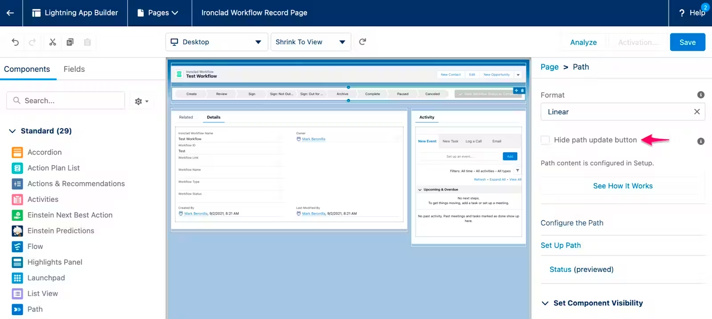
Task: Copy the selected component
Action: click(70, 42)
